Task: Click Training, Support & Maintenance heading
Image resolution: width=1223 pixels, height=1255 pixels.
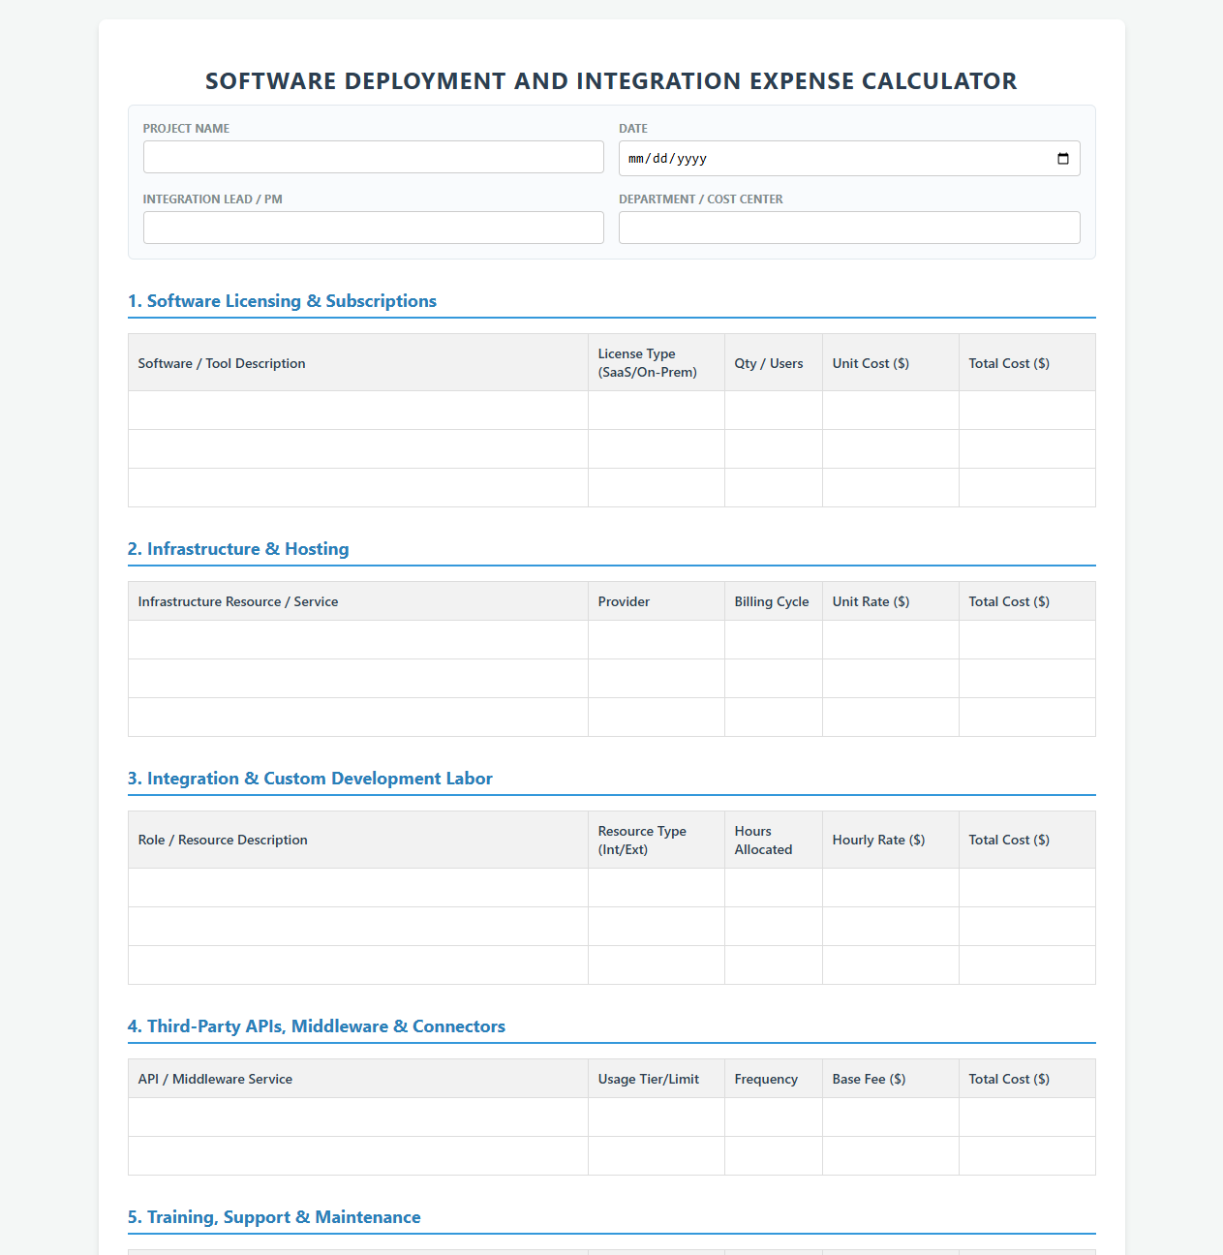Action: 274,1217
